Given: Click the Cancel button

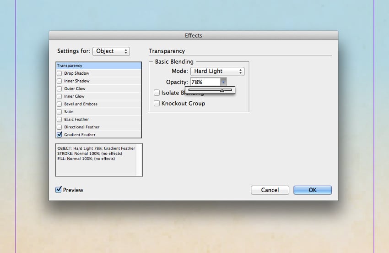Looking at the screenshot, I should 270,190.
